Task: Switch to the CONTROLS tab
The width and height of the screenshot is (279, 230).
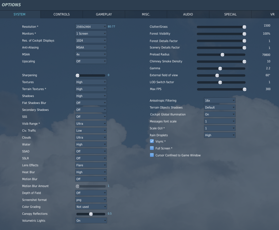Action: [62, 14]
